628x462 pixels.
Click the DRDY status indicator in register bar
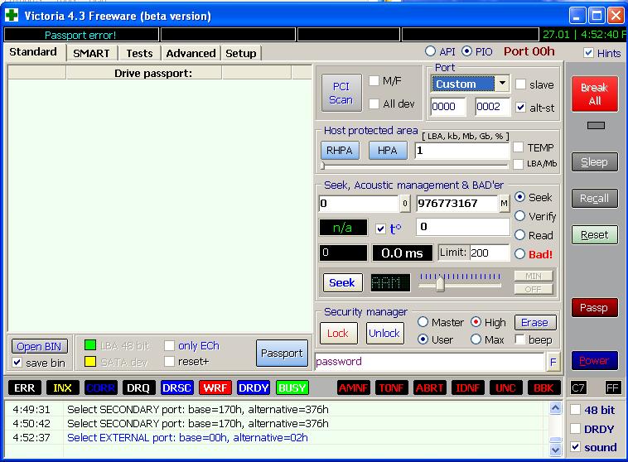pyautogui.click(x=254, y=388)
